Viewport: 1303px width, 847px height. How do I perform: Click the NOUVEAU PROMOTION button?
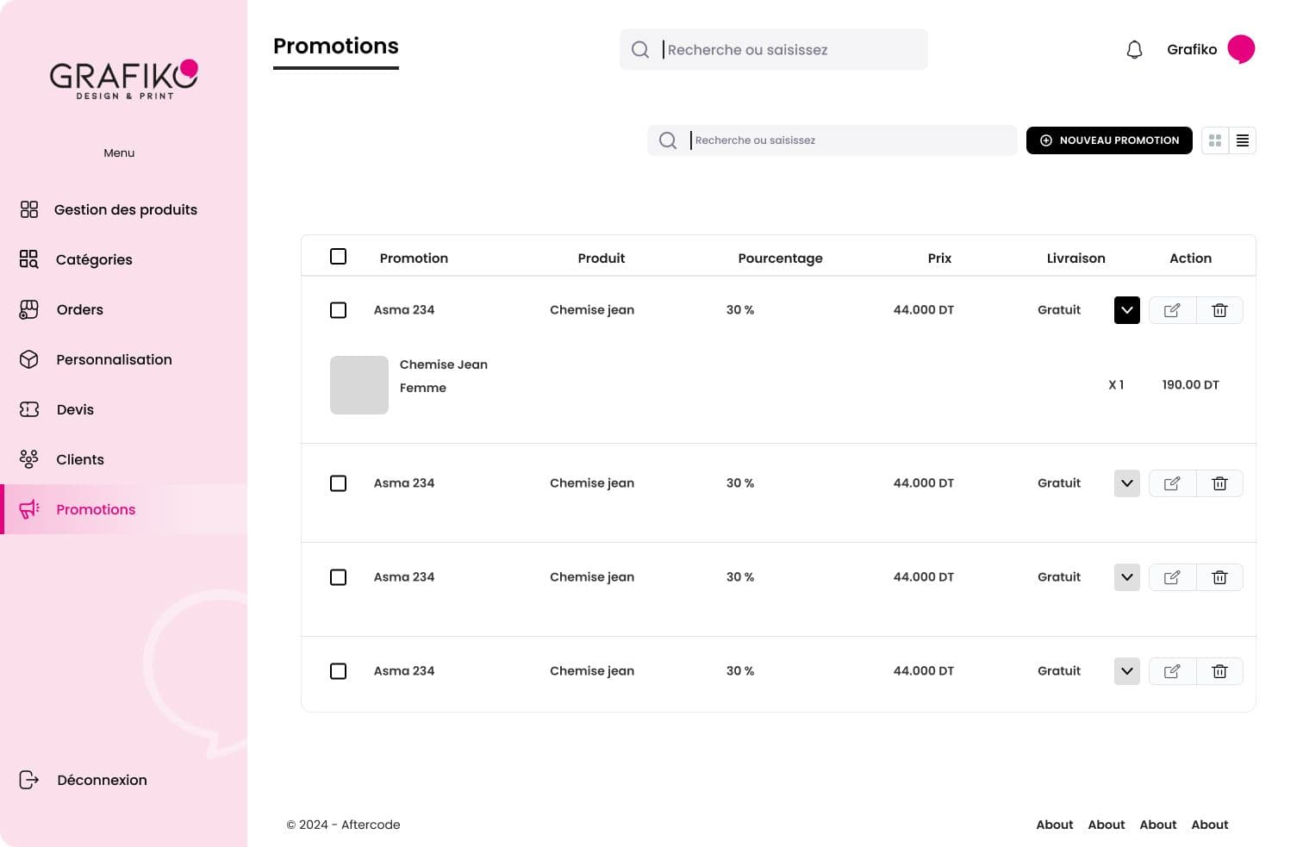(1108, 140)
